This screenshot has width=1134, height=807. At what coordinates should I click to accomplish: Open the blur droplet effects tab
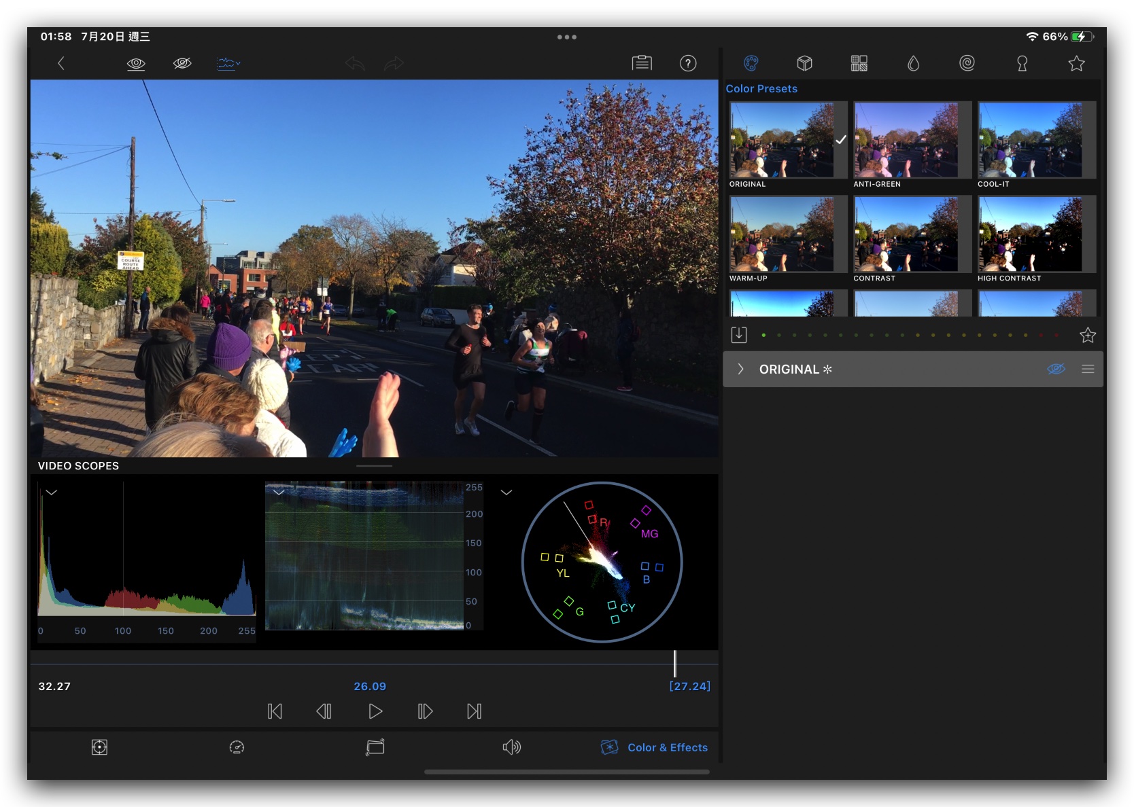(913, 63)
